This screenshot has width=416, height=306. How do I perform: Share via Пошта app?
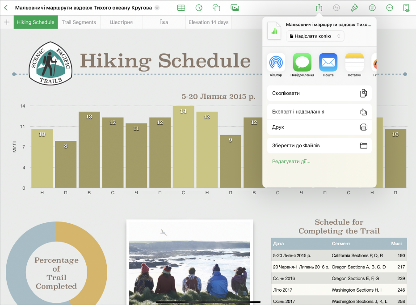(328, 64)
